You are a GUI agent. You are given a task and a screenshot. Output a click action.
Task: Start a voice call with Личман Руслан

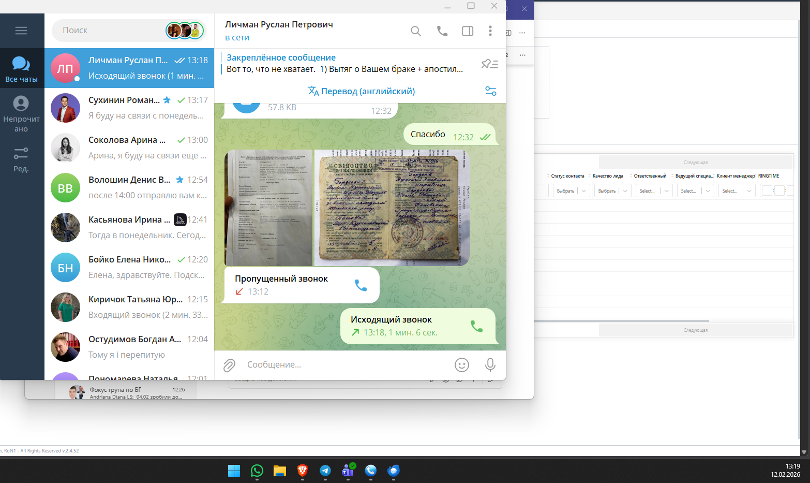tap(442, 31)
